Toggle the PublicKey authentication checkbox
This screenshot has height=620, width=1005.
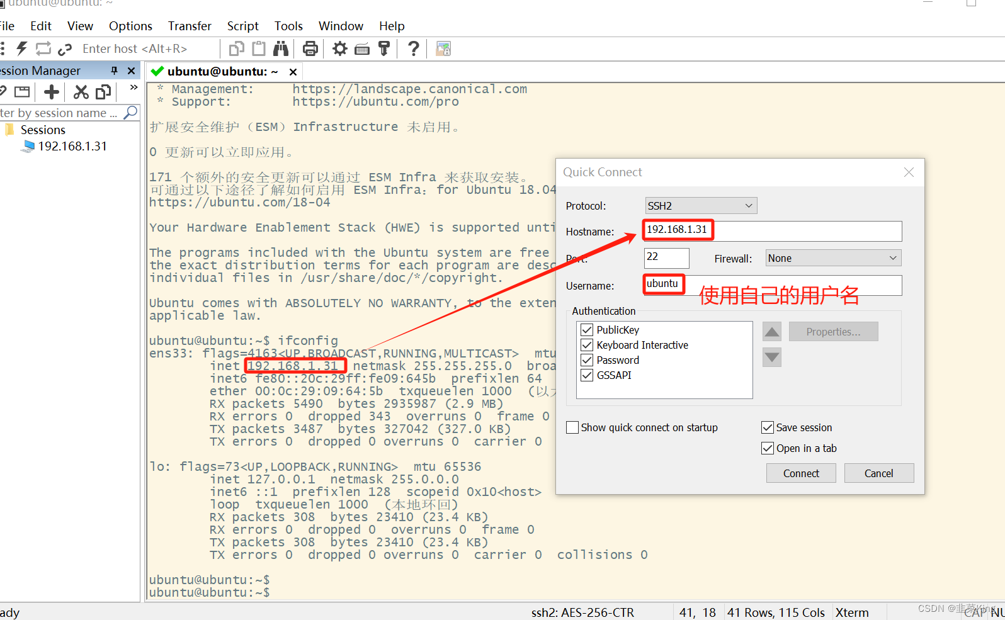pos(587,330)
